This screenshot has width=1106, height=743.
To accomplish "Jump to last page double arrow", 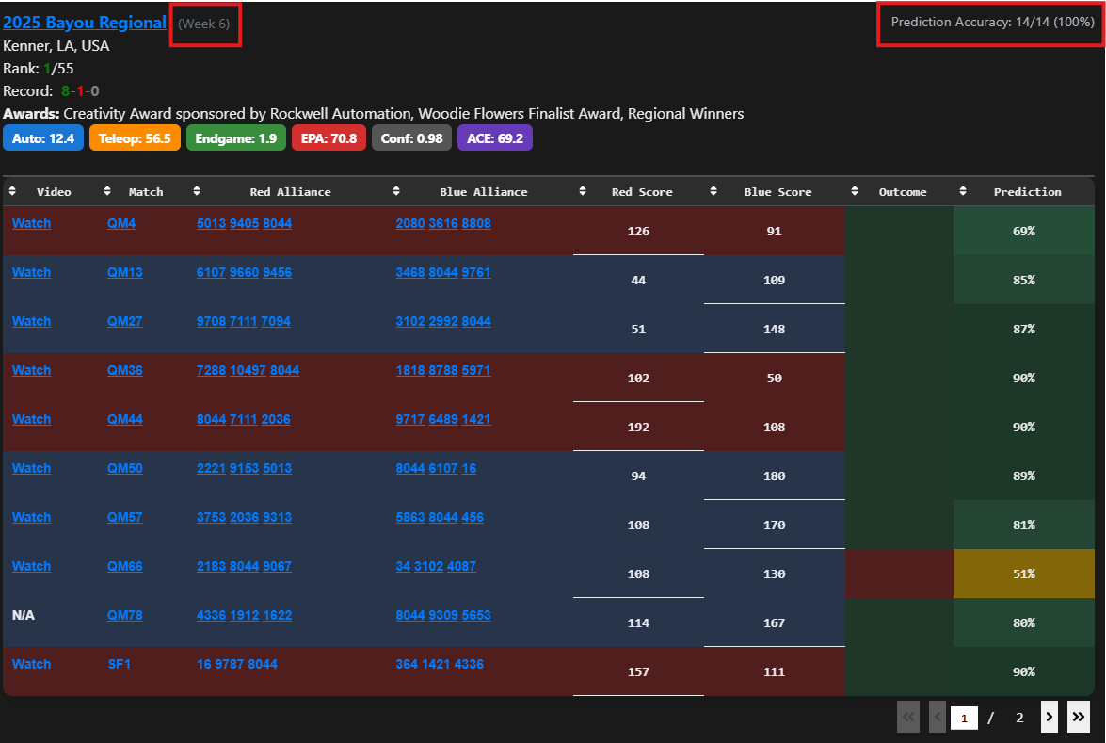I will (1079, 718).
